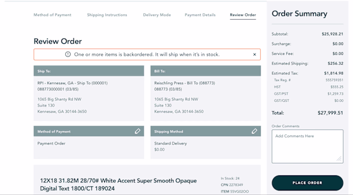Click the ITEM 55VG02OO label
Screen dimensions: 353x195
[x=234, y=191]
